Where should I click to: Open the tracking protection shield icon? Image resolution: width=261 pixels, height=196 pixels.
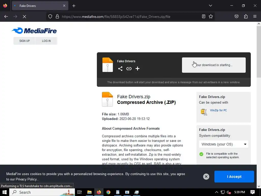pos(50,17)
